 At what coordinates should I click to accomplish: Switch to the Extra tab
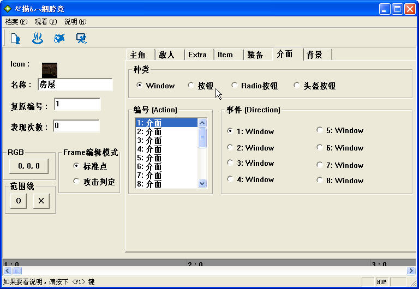point(199,55)
